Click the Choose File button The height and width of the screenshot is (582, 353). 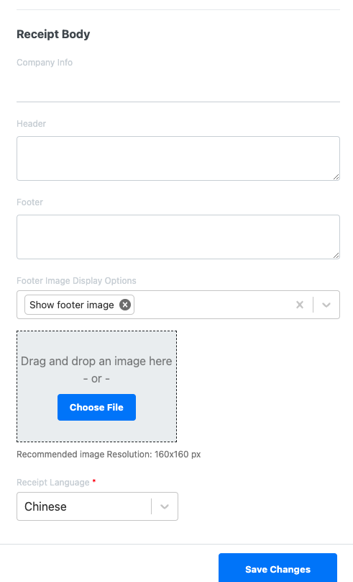click(x=96, y=407)
